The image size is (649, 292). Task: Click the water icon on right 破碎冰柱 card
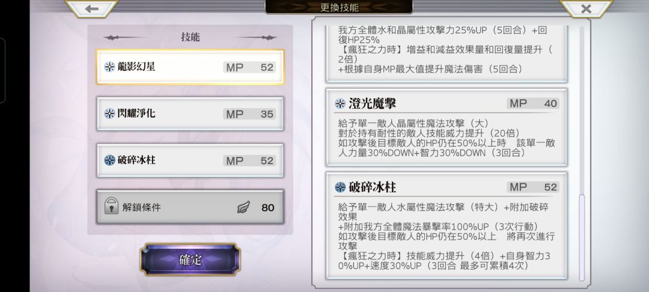(340, 187)
